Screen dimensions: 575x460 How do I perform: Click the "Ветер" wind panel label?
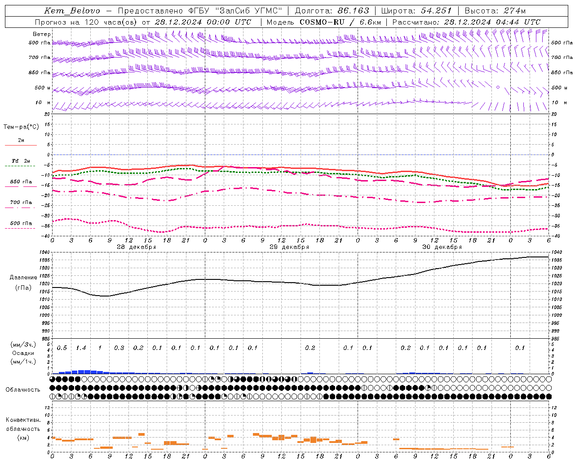(x=42, y=34)
